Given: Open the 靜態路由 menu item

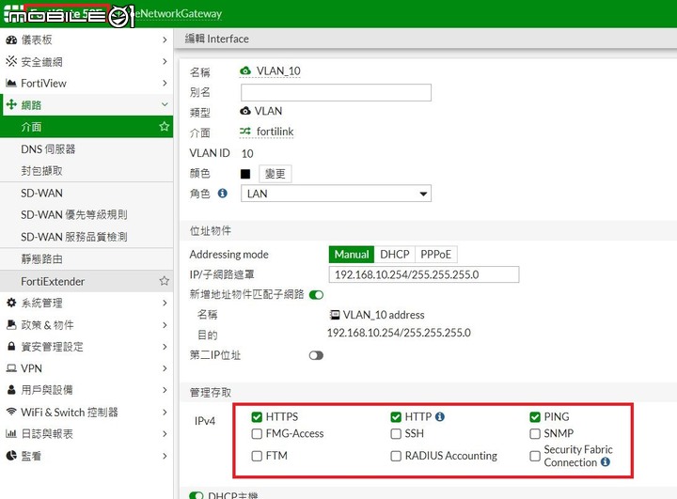Looking at the screenshot, I should tap(87, 259).
